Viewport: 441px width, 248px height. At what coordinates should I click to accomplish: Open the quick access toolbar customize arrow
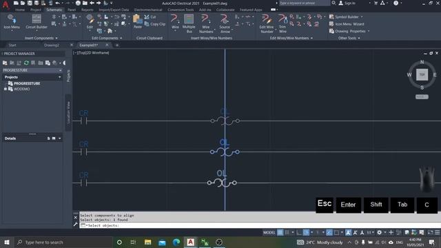[112, 3]
